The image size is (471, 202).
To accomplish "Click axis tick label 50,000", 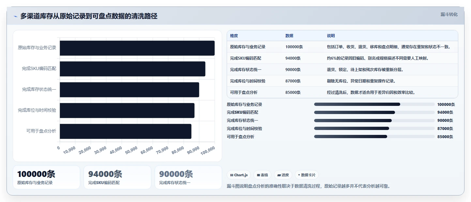I will [x=131, y=151].
